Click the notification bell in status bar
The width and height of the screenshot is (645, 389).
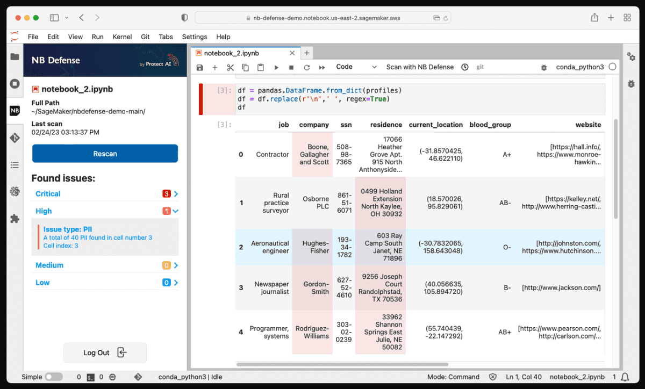(625, 377)
